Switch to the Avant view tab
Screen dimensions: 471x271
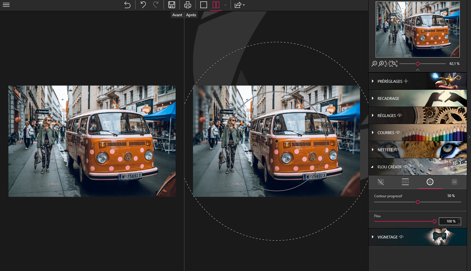click(x=177, y=15)
